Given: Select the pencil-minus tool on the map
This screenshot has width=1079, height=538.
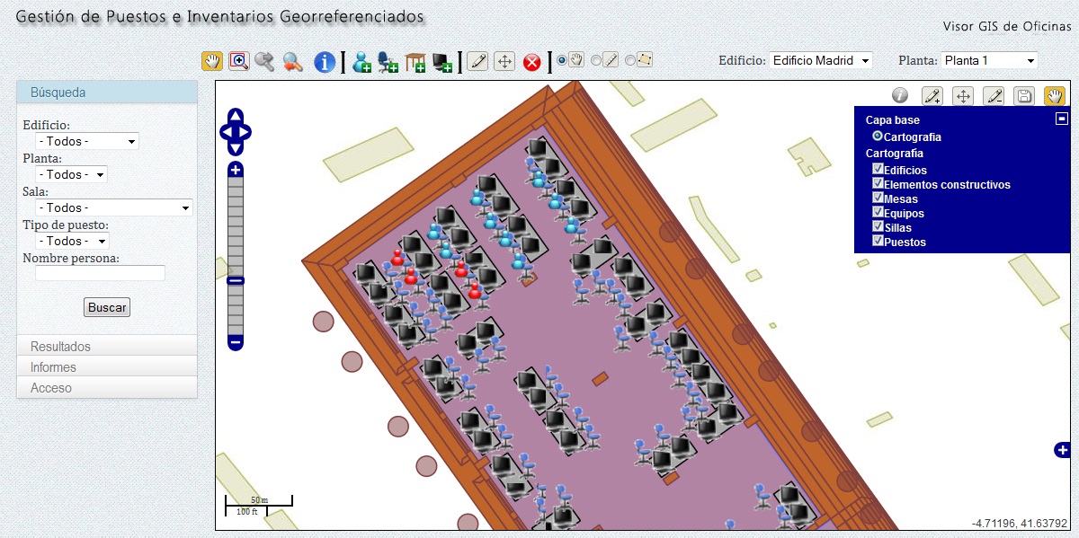Looking at the screenshot, I should click(x=994, y=96).
